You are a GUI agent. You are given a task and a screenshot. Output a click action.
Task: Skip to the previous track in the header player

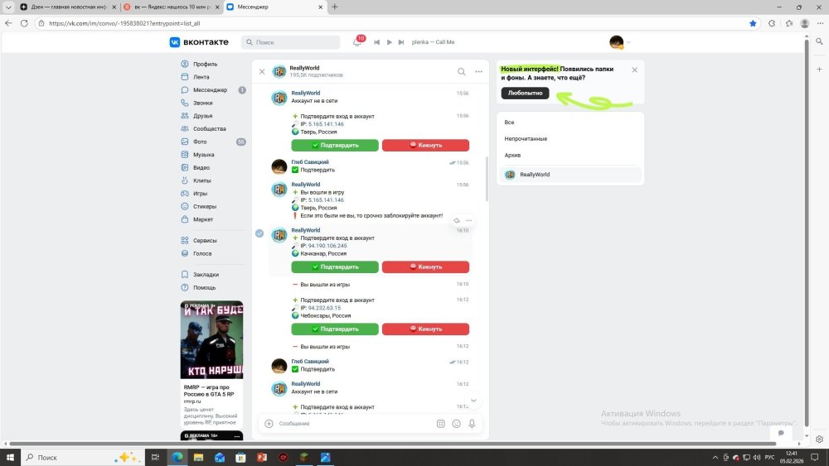pyautogui.click(x=376, y=42)
